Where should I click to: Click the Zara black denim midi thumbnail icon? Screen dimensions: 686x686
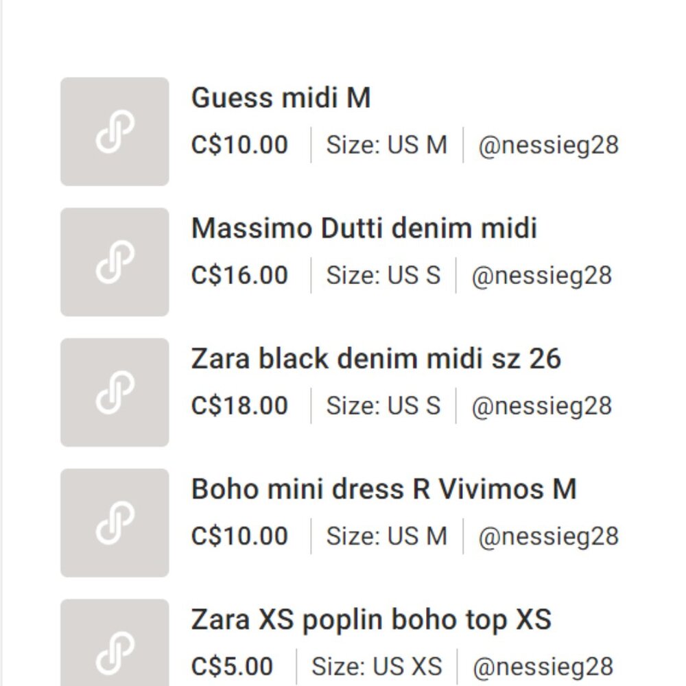[114, 390]
